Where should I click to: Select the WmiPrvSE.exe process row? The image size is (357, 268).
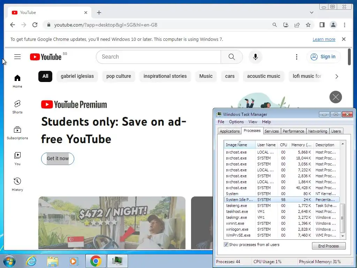[x=282, y=235]
